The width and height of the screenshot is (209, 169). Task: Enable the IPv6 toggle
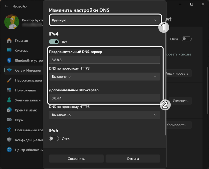point(54,138)
